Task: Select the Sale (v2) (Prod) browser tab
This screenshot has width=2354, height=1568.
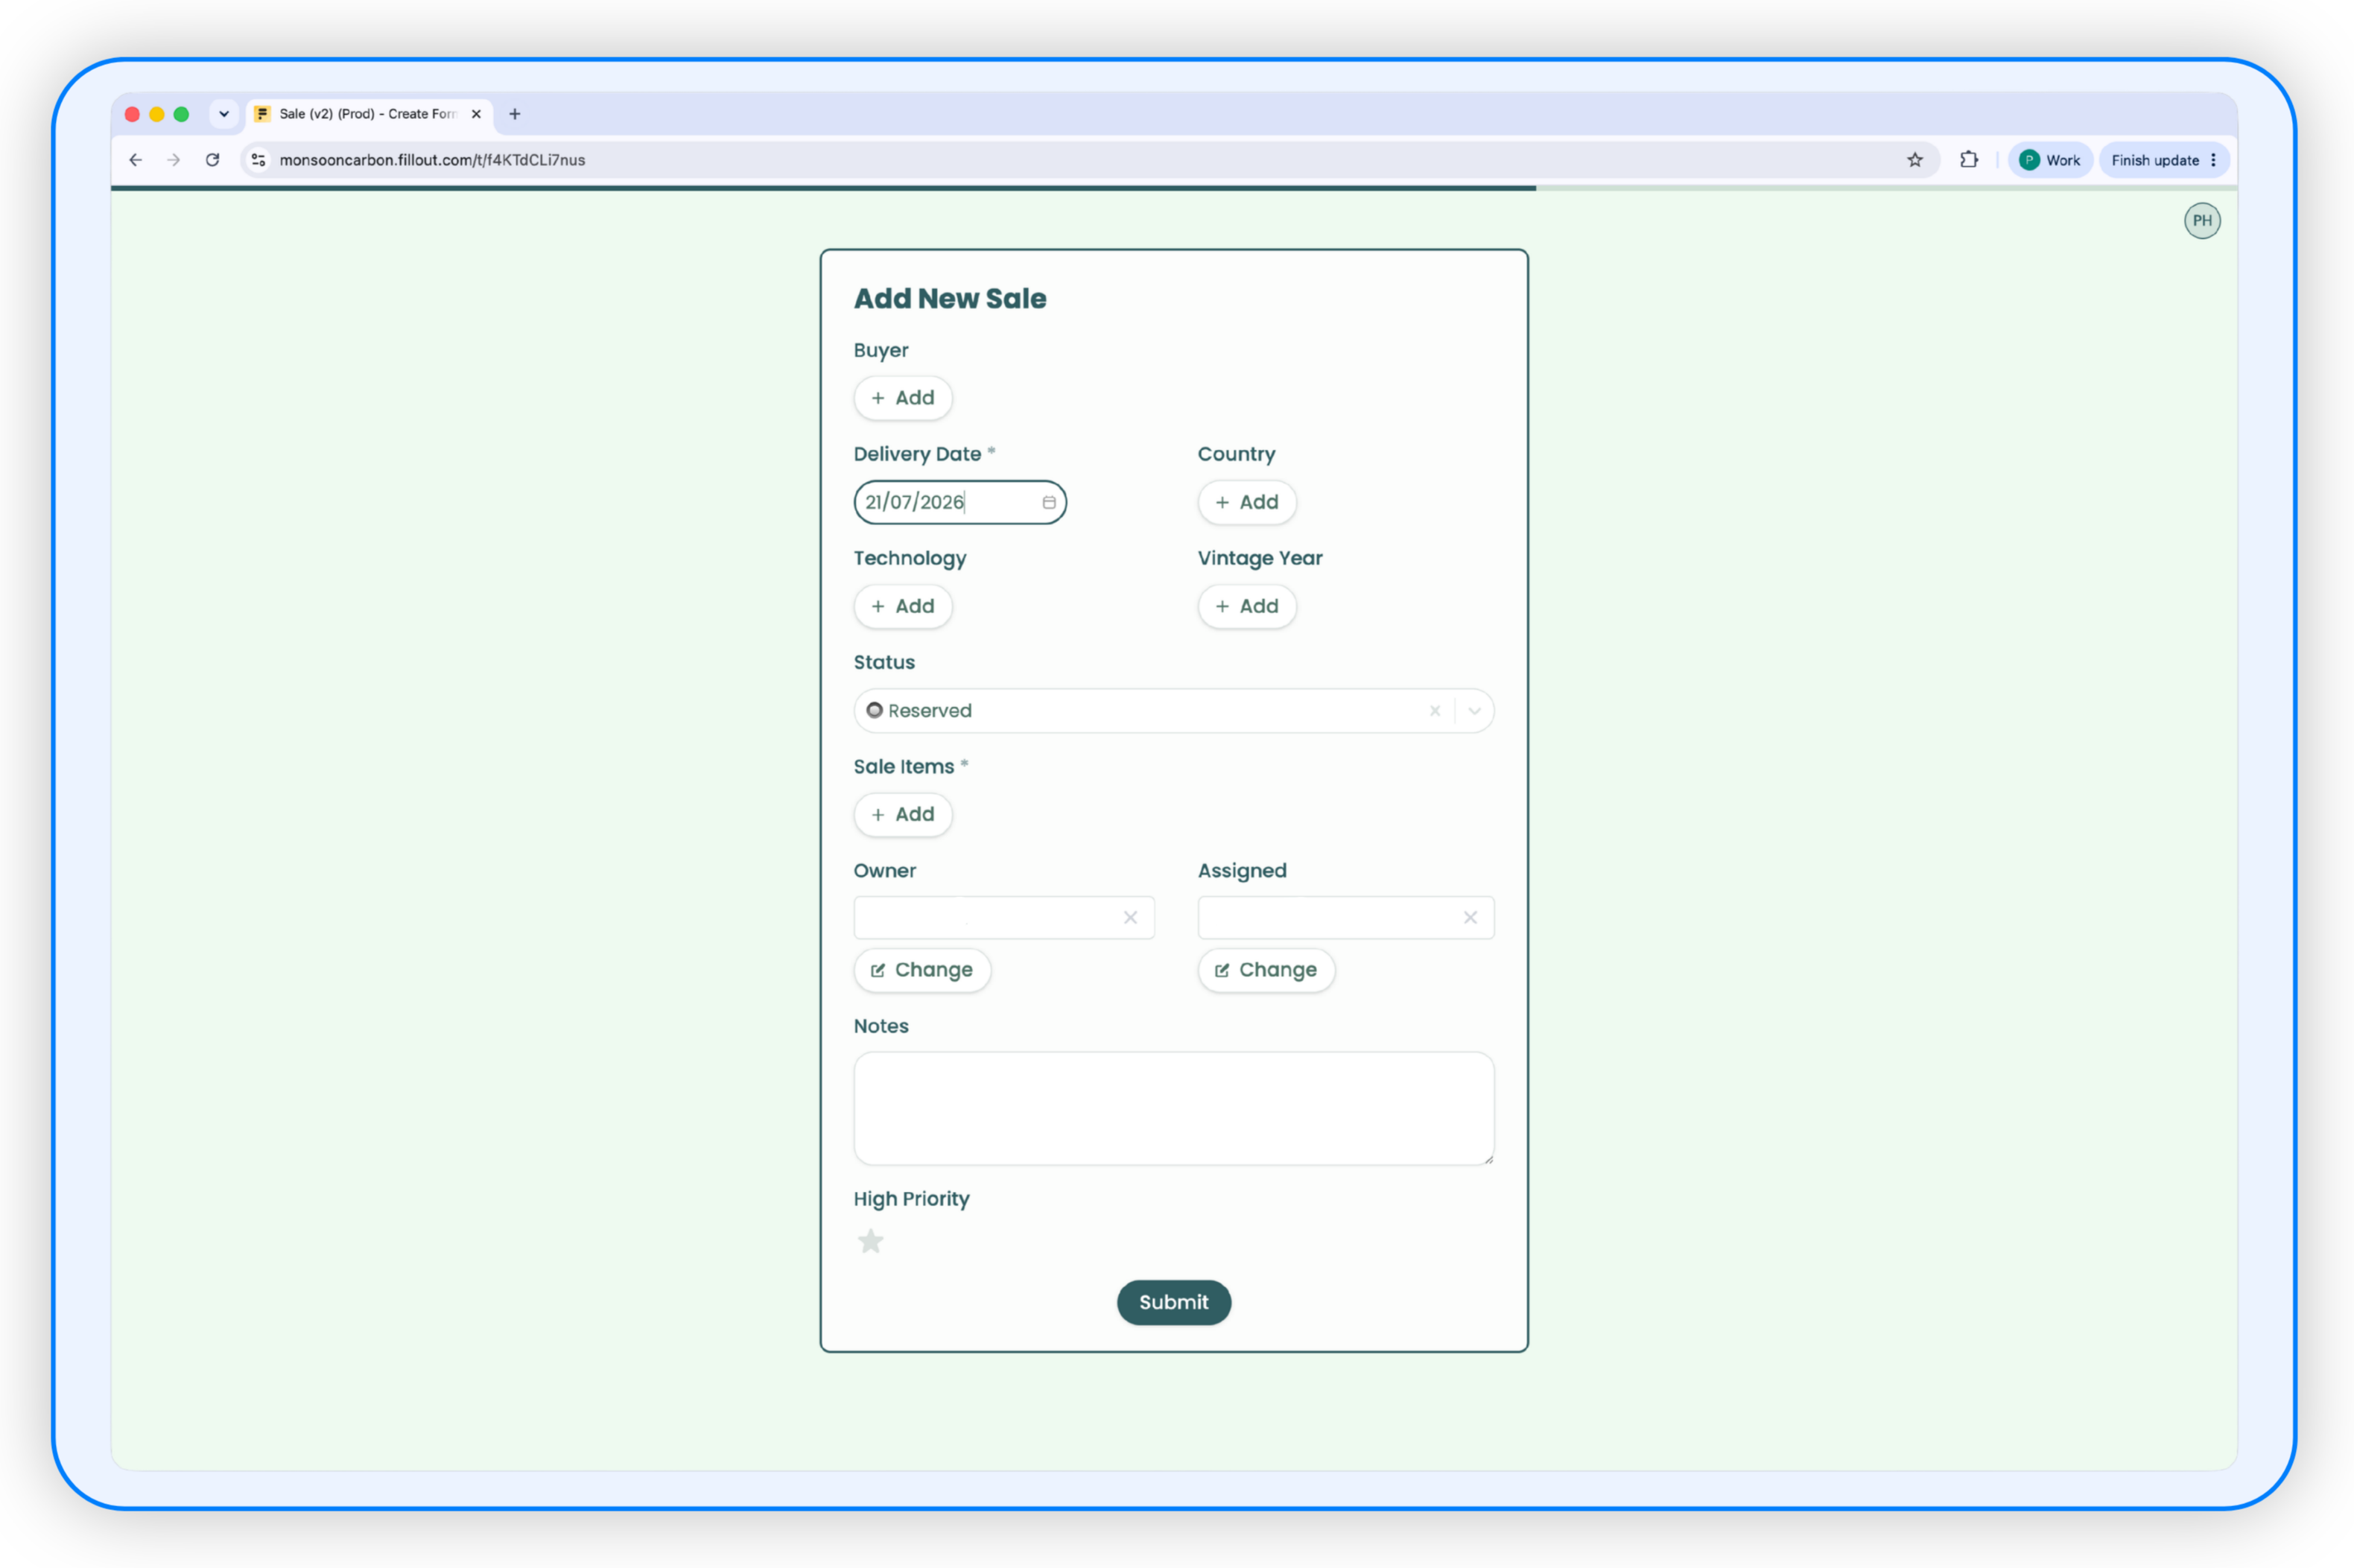Action: 368,114
